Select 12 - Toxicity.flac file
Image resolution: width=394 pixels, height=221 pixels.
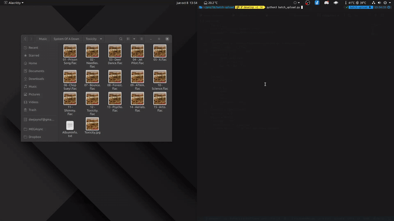click(x=92, y=104)
